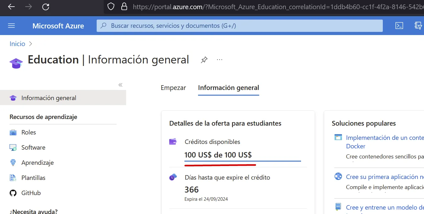This screenshot has width=424, height=214.
Task: Open Plantillas in the sidebar
Action: pos(33,178)
